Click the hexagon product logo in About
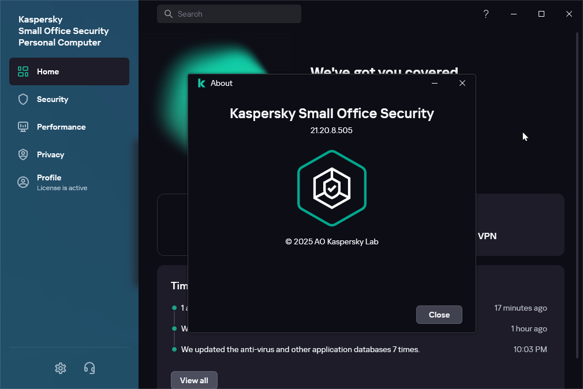 pyautogui.click(x=332, y=188)
